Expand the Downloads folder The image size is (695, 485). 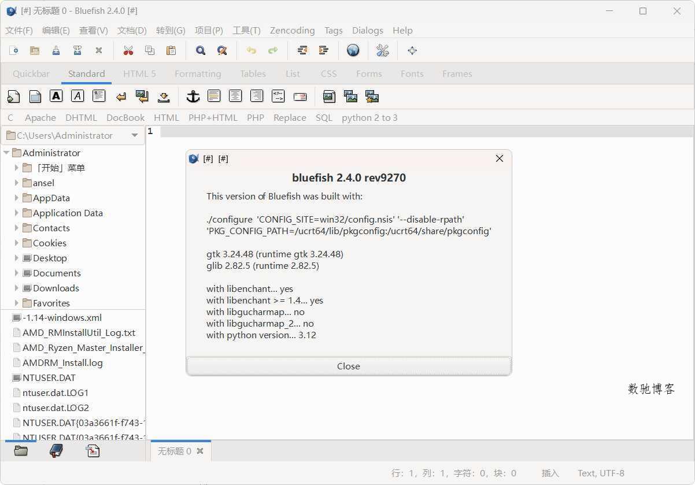click(16, 288)
